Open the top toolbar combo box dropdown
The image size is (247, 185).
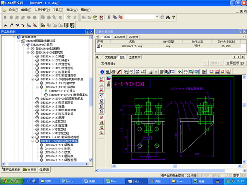coord(157,17)
